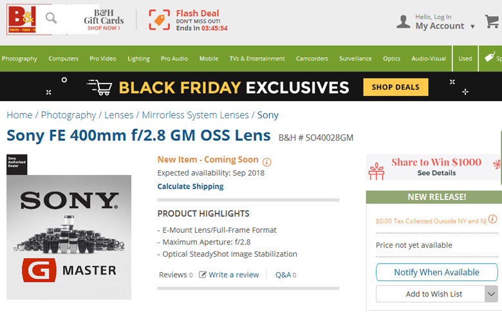Click the Write a review pencil icon

(x=203, y=275)
